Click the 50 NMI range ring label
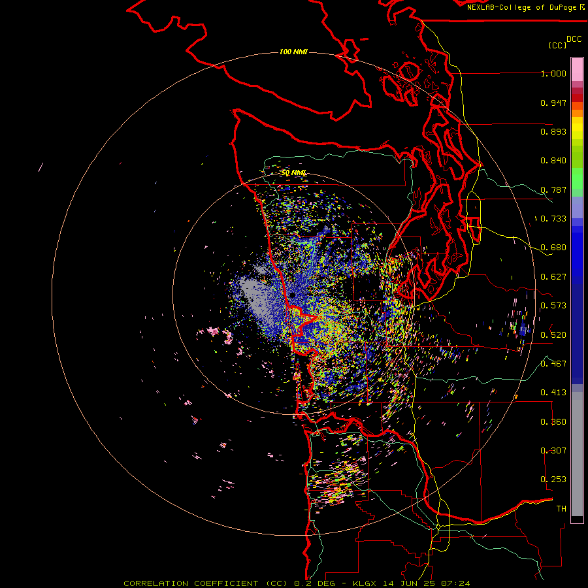This screenshot has width=588, height=588. tap(293, 172)
